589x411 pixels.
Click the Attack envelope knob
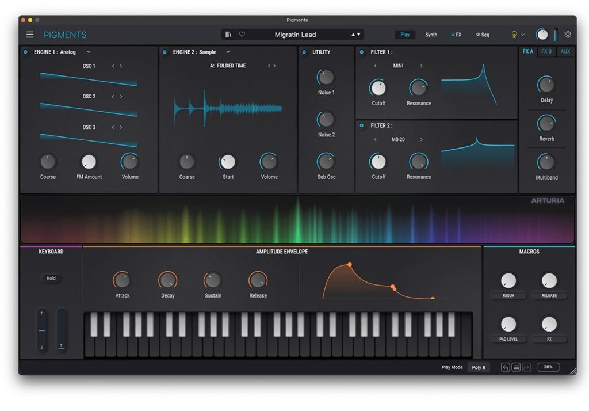pyautogui.click(x=122, y=280)
